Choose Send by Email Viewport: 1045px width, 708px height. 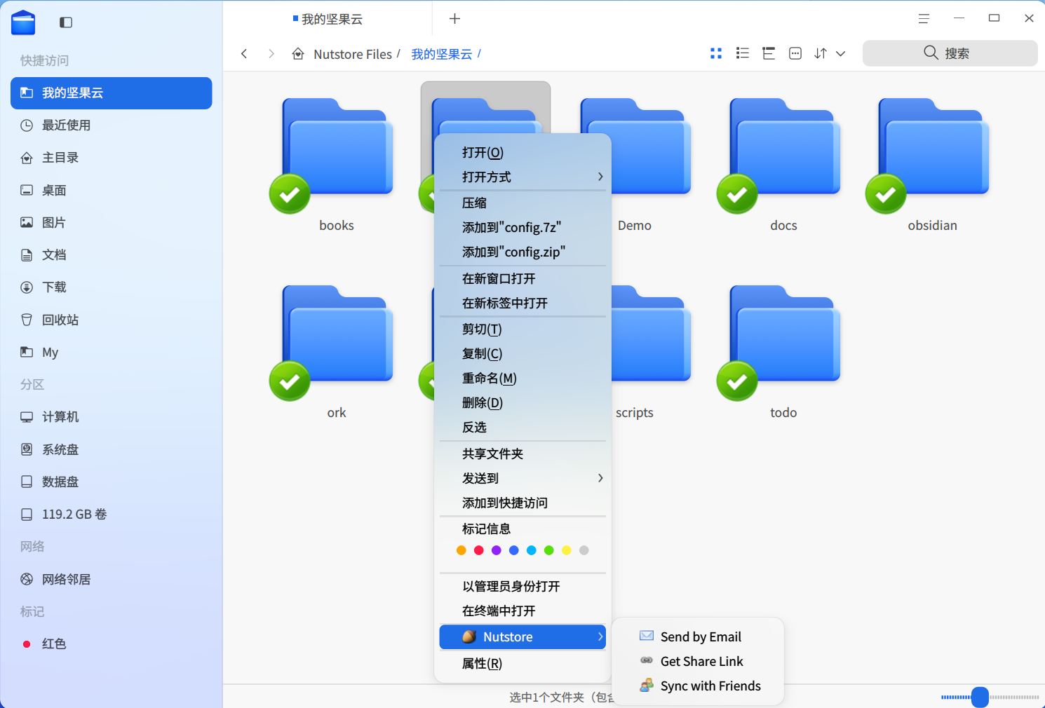(698, 636)
